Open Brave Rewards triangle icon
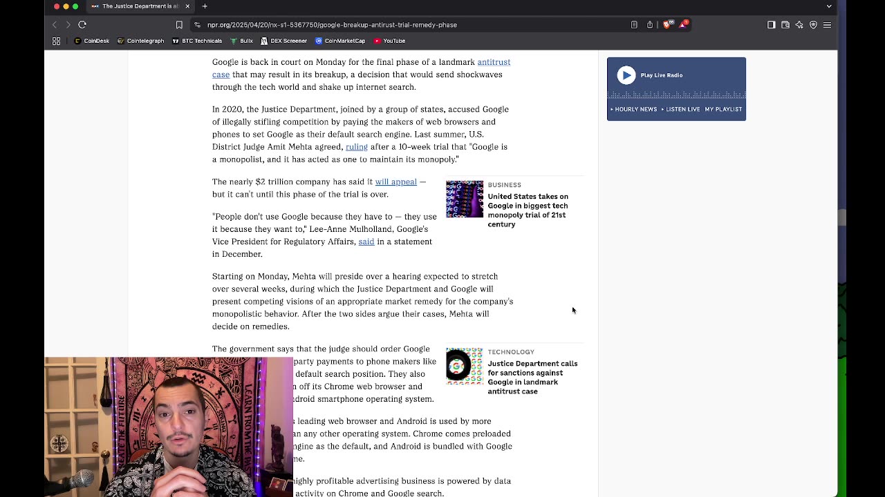Image resolution: width=885 pixels, height=497 pixels. 683,25
